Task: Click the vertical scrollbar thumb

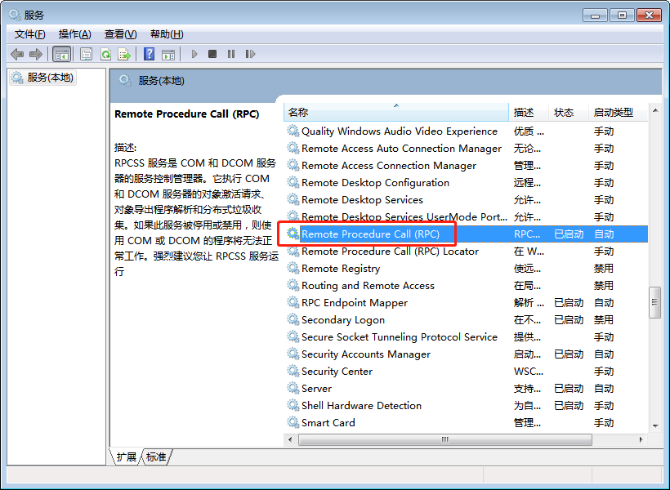Action: pyautogui.click(x=655, y=302)
